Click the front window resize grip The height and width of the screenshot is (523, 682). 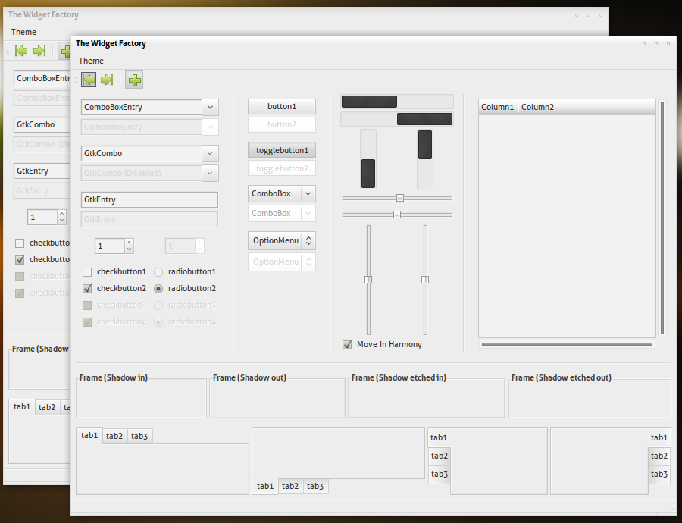tap(672, 507)
